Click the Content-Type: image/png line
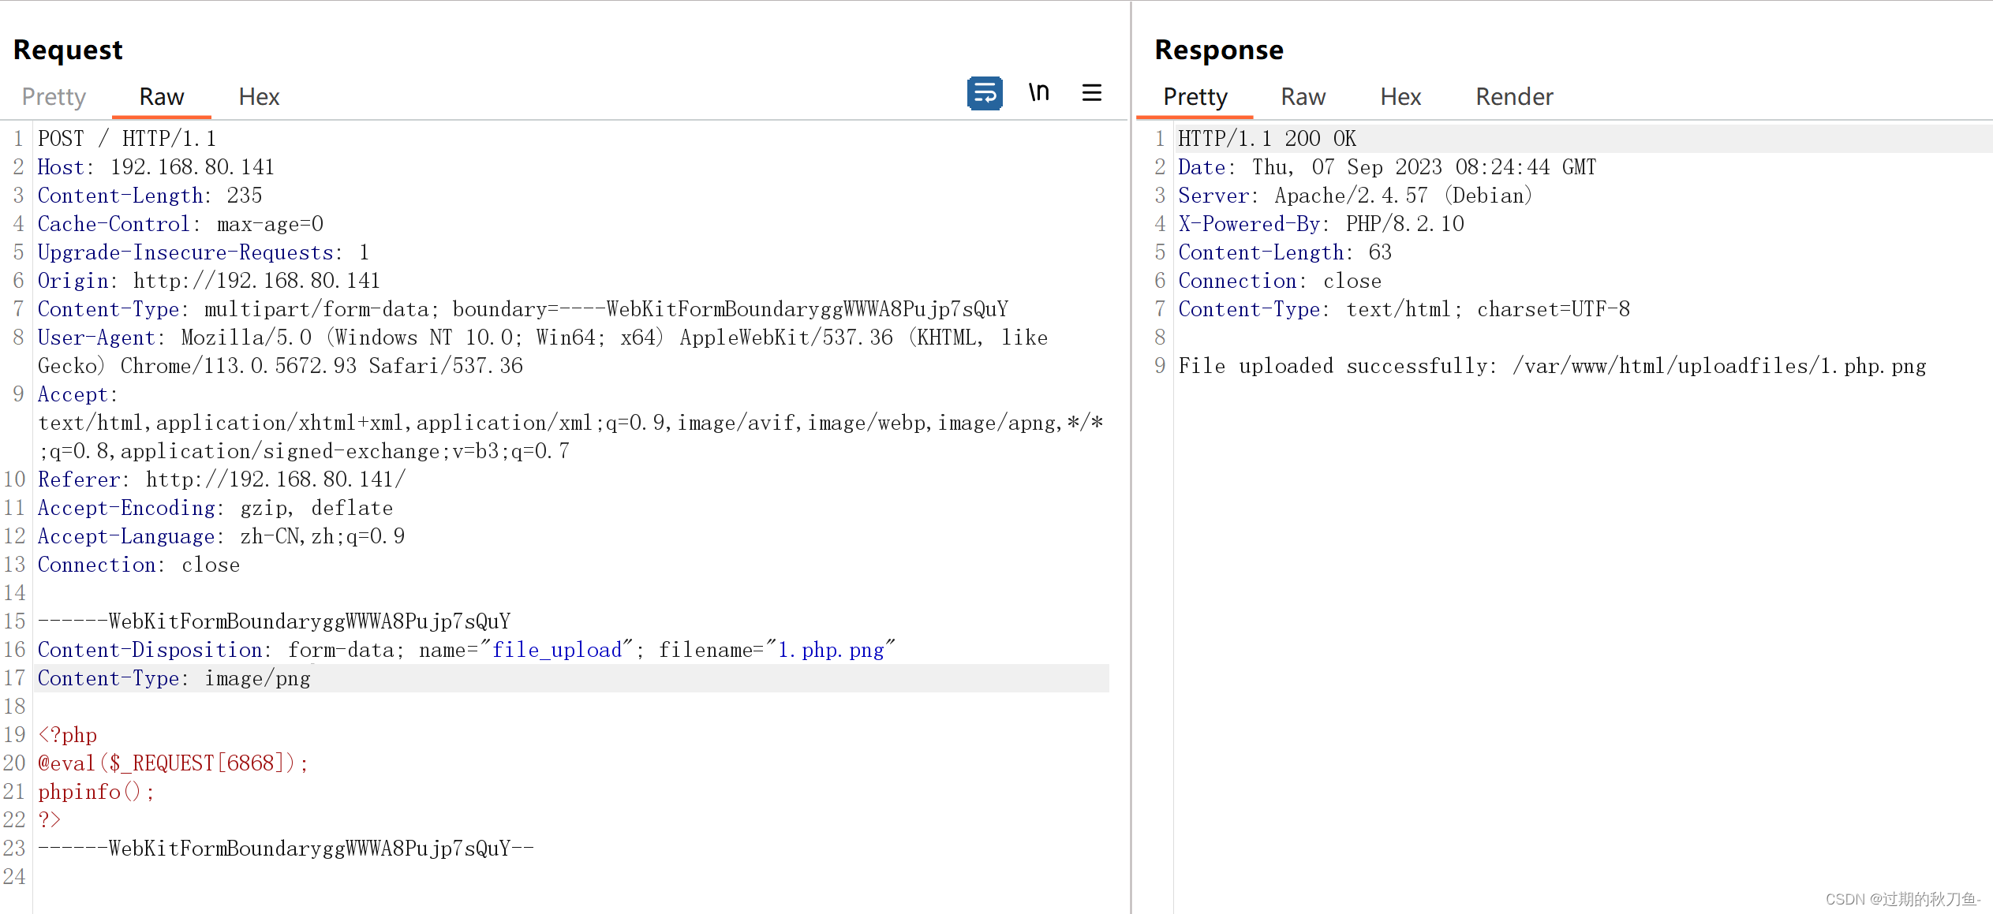The height and width of the screenshot is (914, 1993). tap(174, 678)
